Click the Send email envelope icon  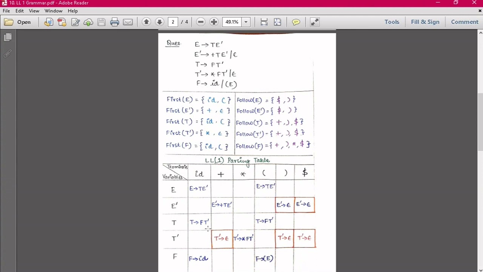click(128, 22)
